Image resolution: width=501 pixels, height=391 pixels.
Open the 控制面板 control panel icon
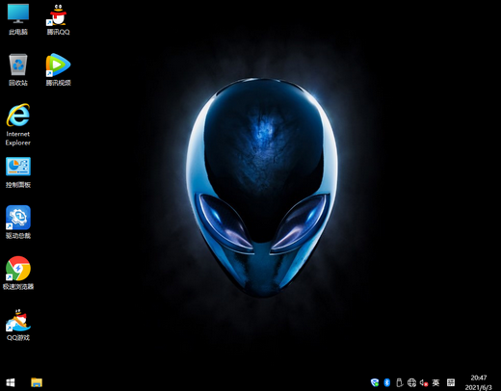click(x=18, y=172)
